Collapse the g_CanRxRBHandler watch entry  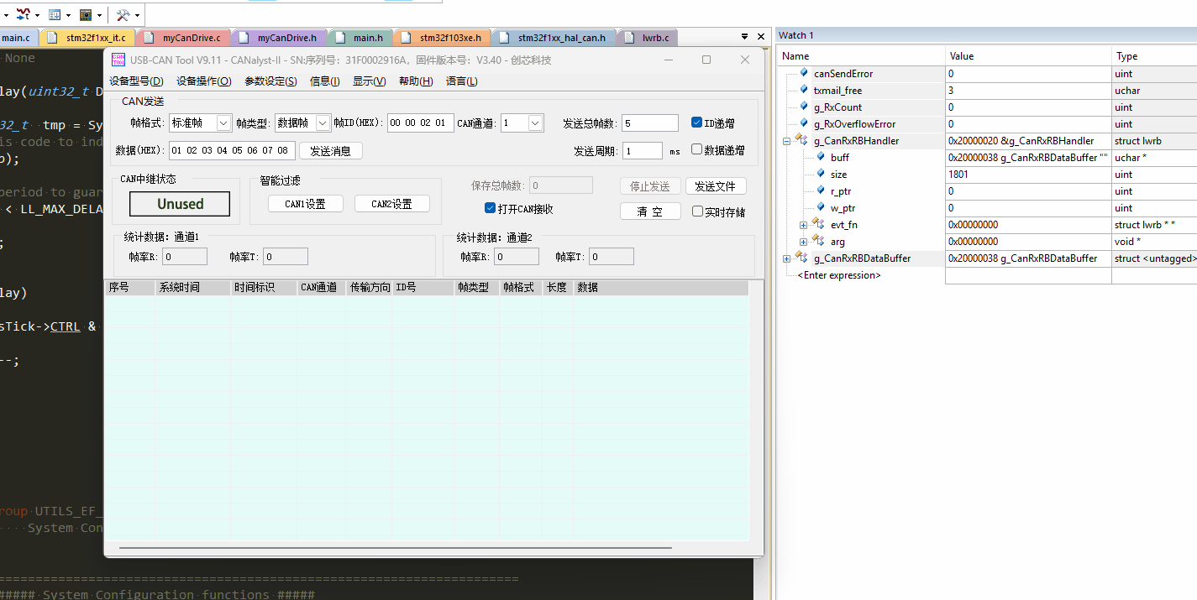[x=787, y=141]
